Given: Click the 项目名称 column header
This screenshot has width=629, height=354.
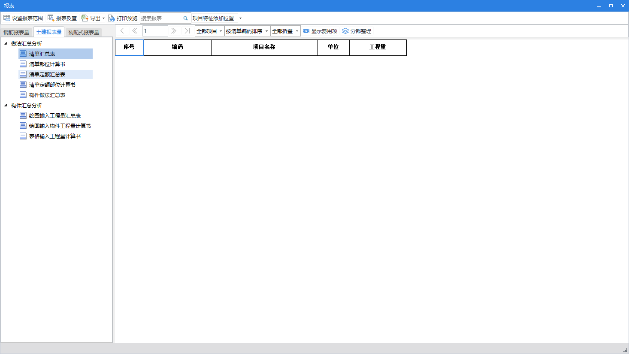Looking at the screenshot, I should [264, 47].
